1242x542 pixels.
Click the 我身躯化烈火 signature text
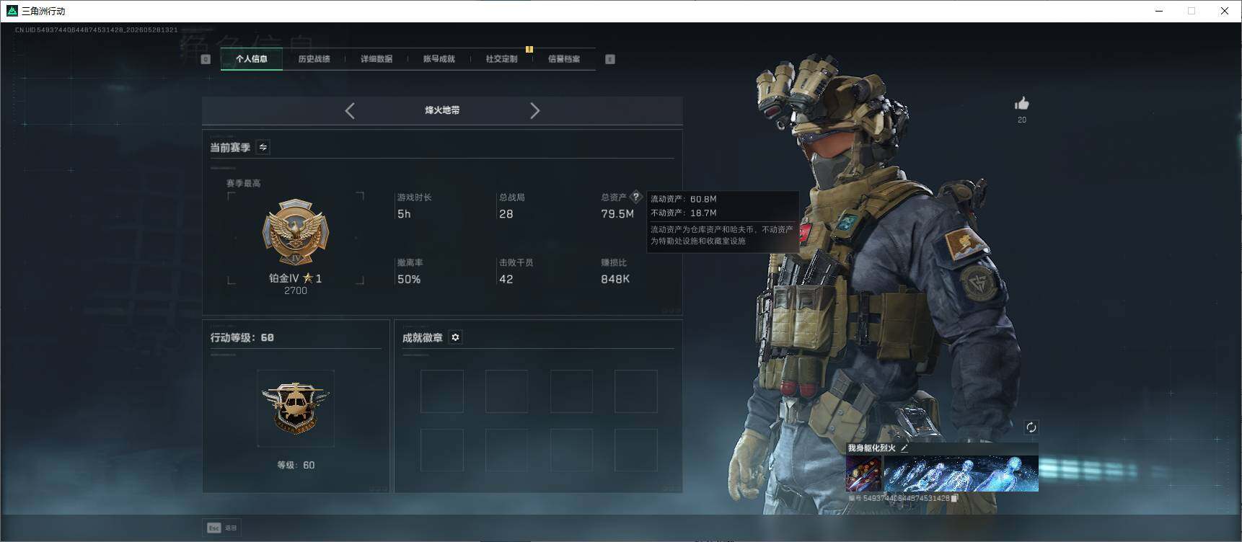(872, 448)
